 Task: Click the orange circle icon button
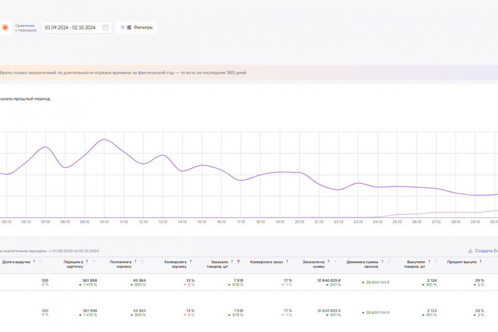click(5, 27)
